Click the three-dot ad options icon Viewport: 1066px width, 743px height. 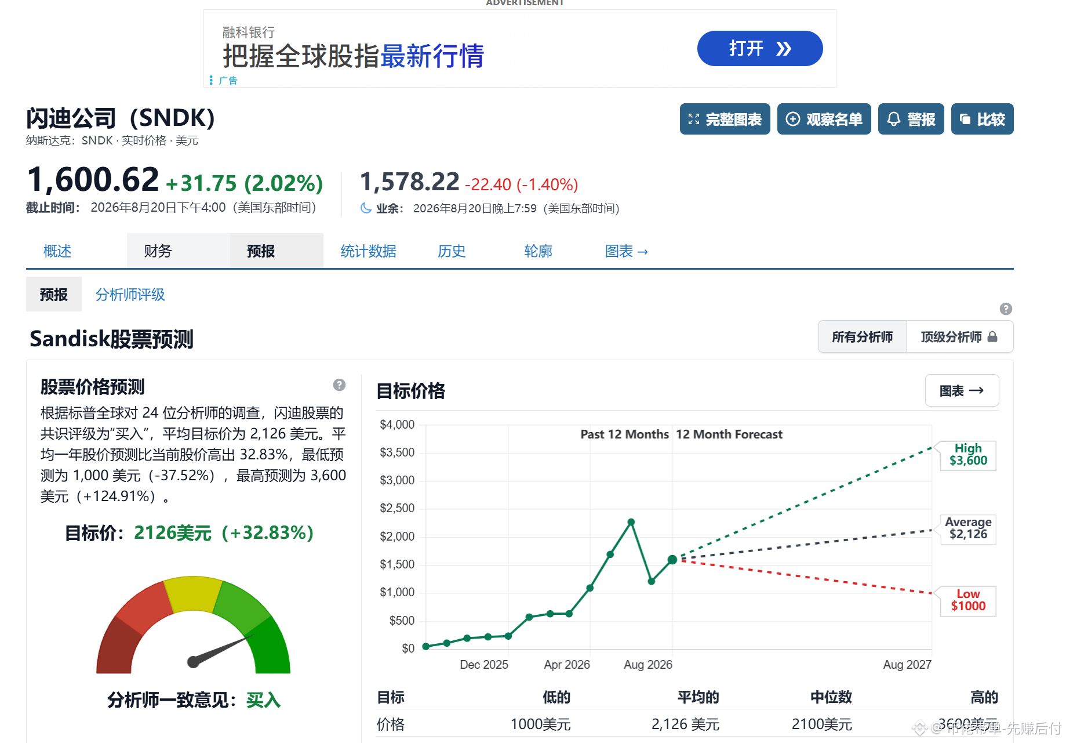coord(211,80)
